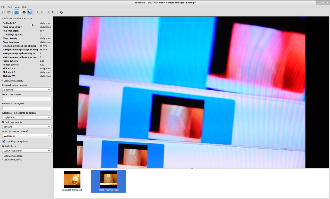This screenshot has height=199, width=330.
Task: Click the 'Data i czas aparatu' input field
Action: (27, 99)
